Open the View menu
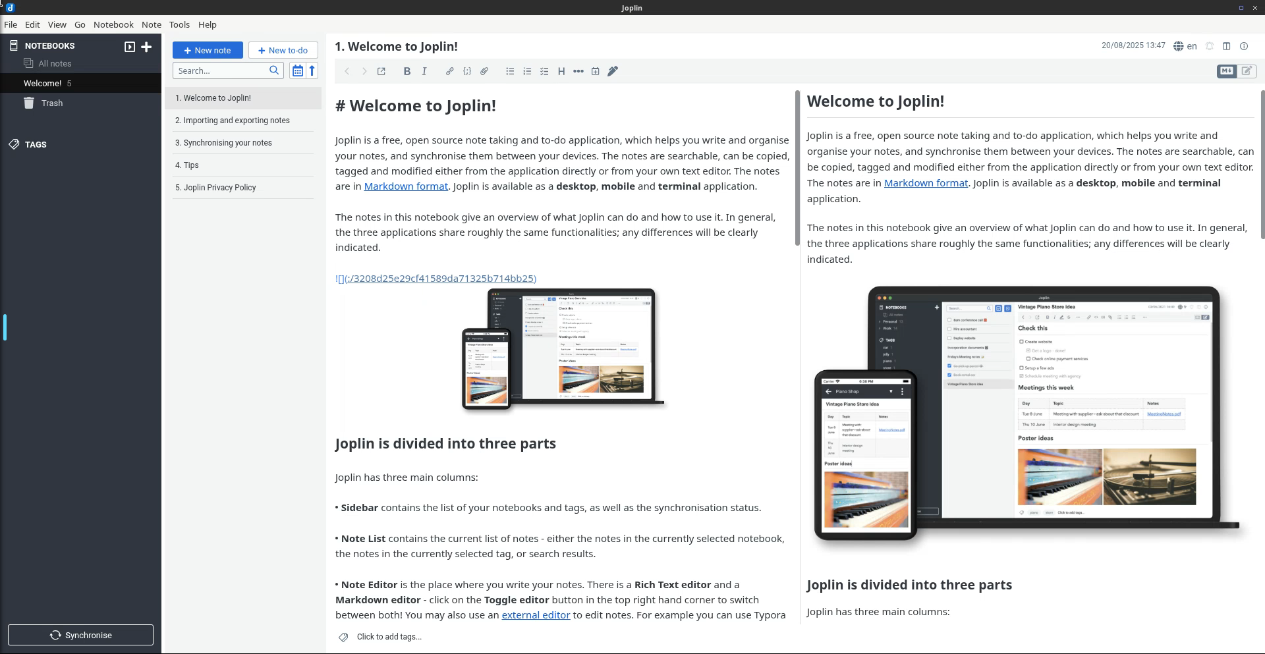The height and width of the screenshot is (654, 1265). [57, 24]
